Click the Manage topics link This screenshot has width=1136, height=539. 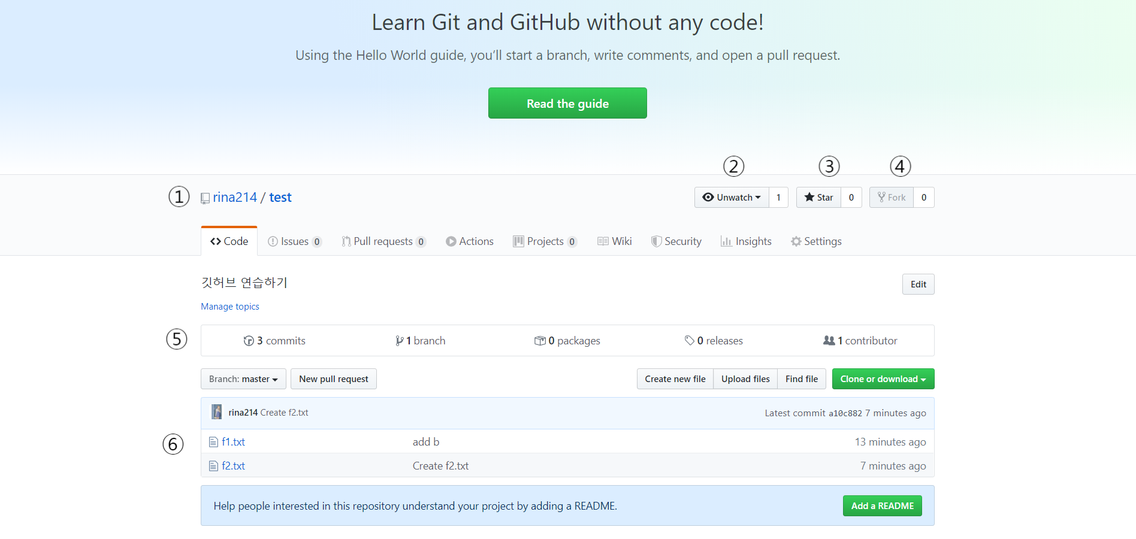click(230, 307)
